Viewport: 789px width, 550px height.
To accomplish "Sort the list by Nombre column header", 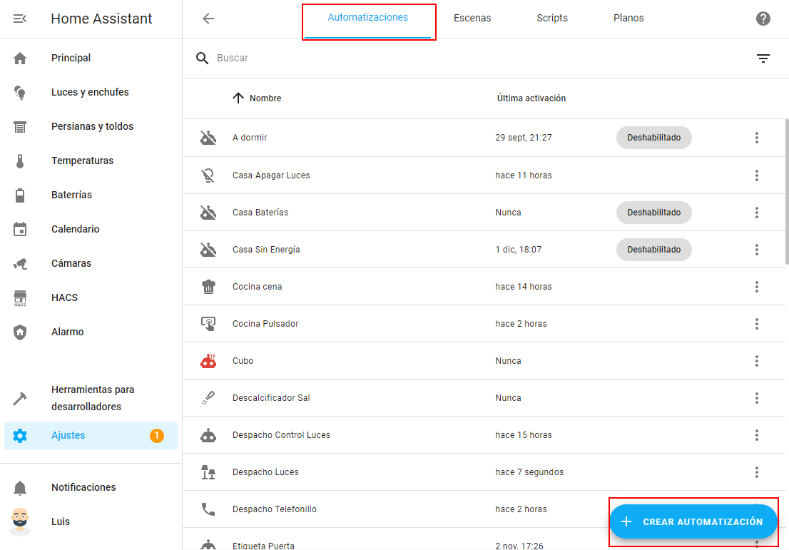I will [265, 98].
